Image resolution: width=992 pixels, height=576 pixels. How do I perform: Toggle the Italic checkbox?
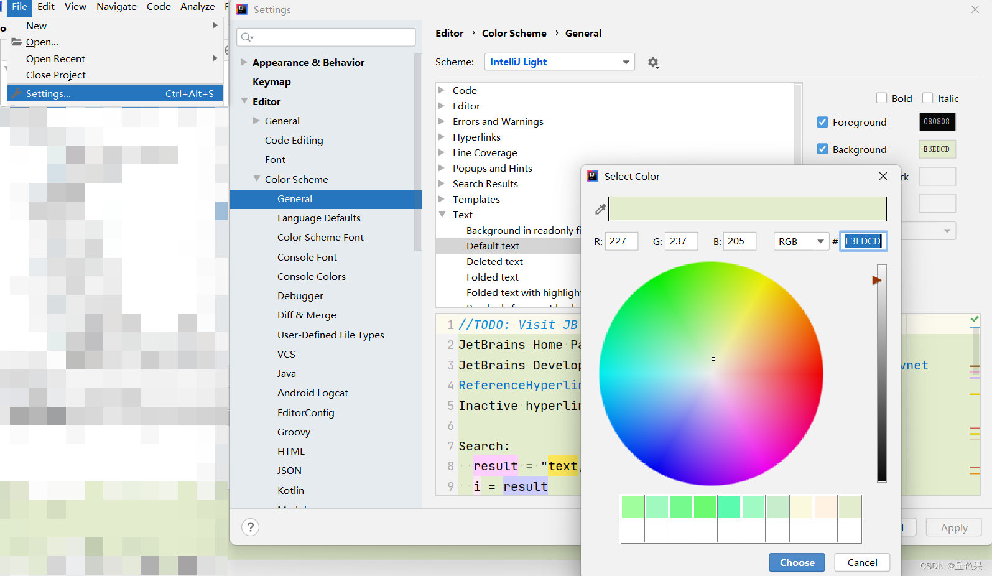click(927, 98)
